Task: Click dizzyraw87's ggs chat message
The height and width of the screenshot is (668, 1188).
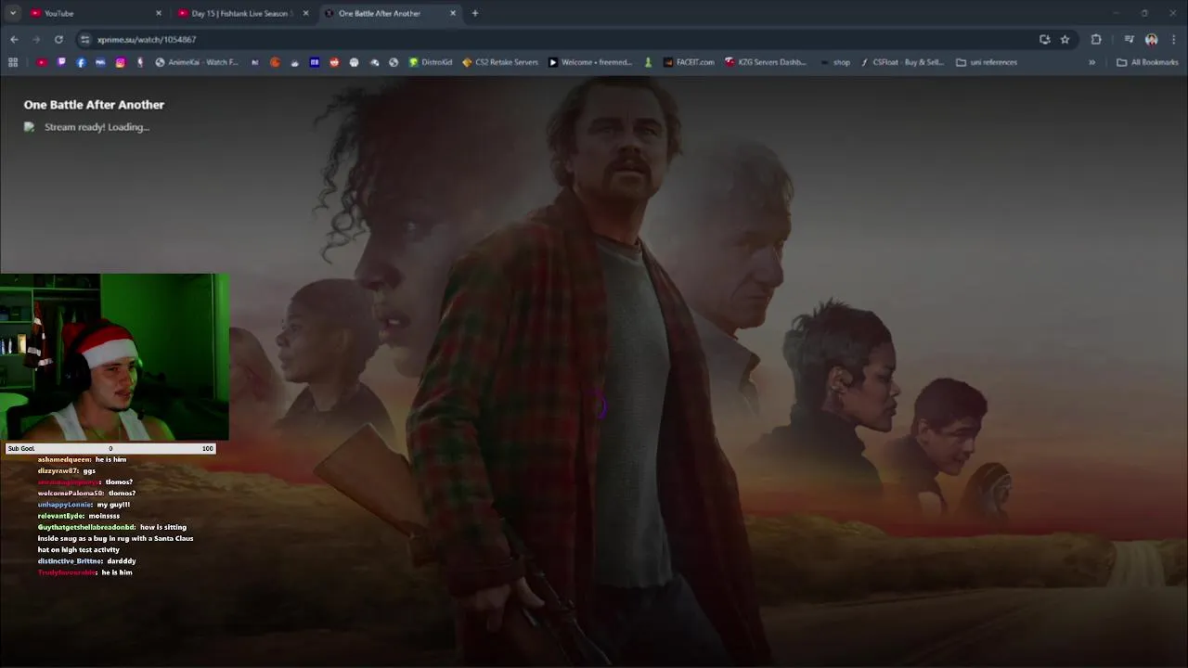Action: 67,470
